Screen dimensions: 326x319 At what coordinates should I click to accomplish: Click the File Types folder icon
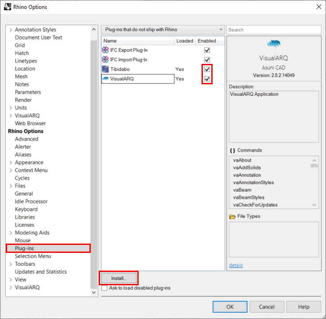[x=232, y=217]
